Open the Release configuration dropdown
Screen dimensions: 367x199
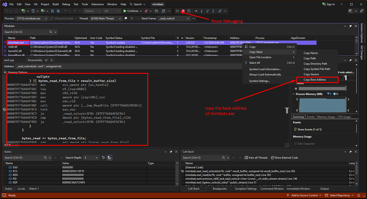tap(93, 11)
